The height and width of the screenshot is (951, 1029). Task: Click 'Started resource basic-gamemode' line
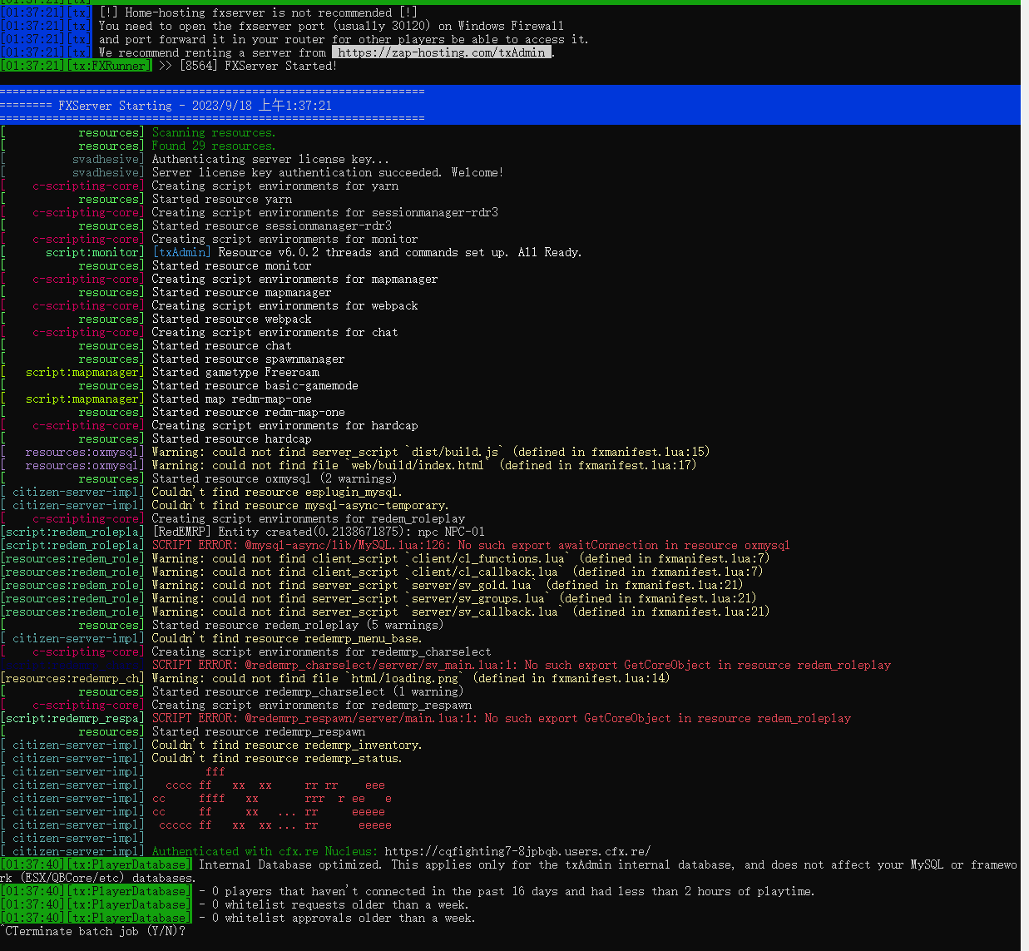[255, 385]
